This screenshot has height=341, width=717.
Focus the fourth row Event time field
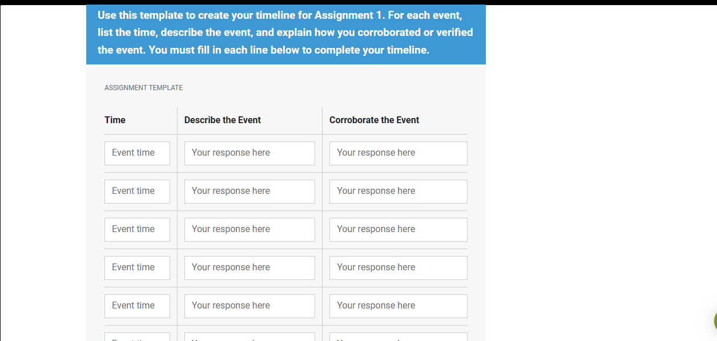point(137,268)
